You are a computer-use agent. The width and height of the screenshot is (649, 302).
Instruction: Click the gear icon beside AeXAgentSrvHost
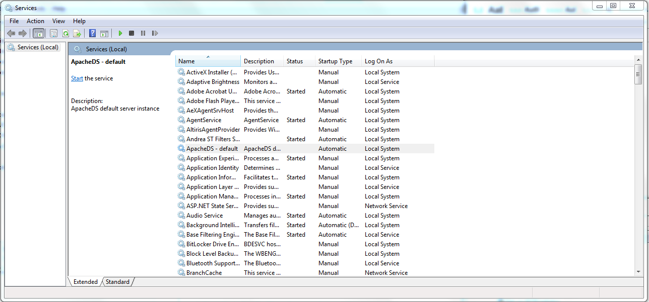pyautogui.click(x=181, y=111)
